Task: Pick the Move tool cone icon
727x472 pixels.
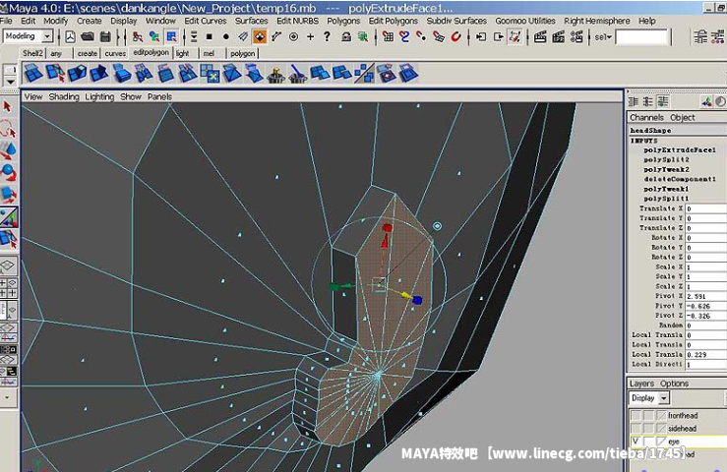Action: (8, 151)
